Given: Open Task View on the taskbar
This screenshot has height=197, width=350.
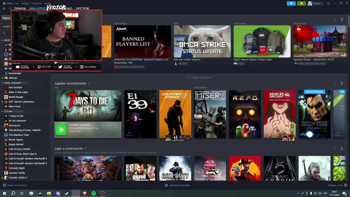Looking at the screenshot, I should pos(22,193).
